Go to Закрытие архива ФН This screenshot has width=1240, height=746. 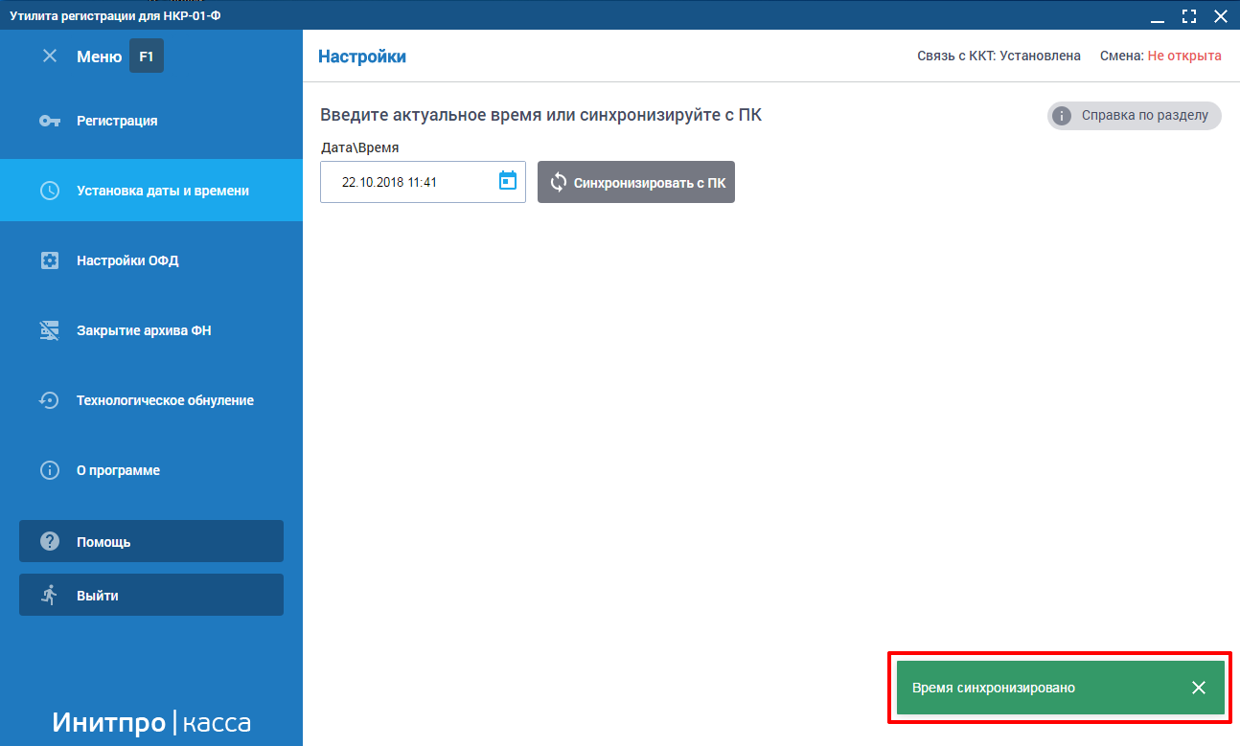tap(151, 330)
